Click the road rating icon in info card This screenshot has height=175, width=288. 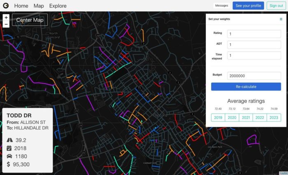pyautogui.click(x=10, y=140)
